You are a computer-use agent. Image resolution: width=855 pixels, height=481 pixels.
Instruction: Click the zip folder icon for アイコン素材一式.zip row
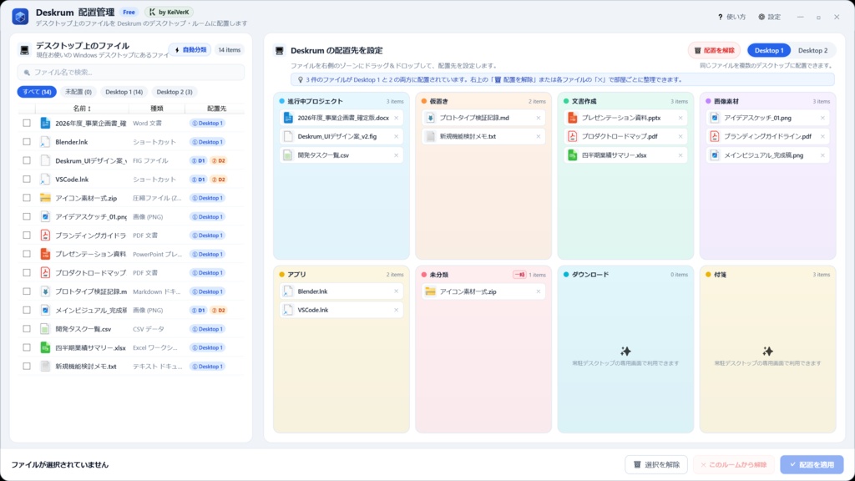(x=45, y=198)
